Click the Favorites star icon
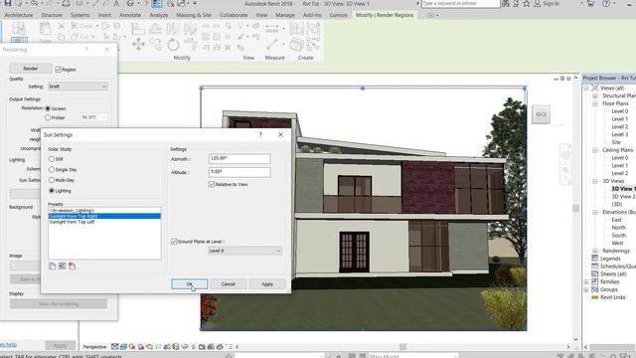The width and height of the screenshot is (636, 358). [x=527, y=4]
